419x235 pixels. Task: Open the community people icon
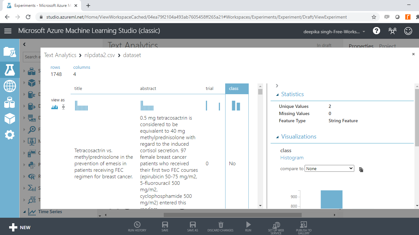tap(392, 31)
